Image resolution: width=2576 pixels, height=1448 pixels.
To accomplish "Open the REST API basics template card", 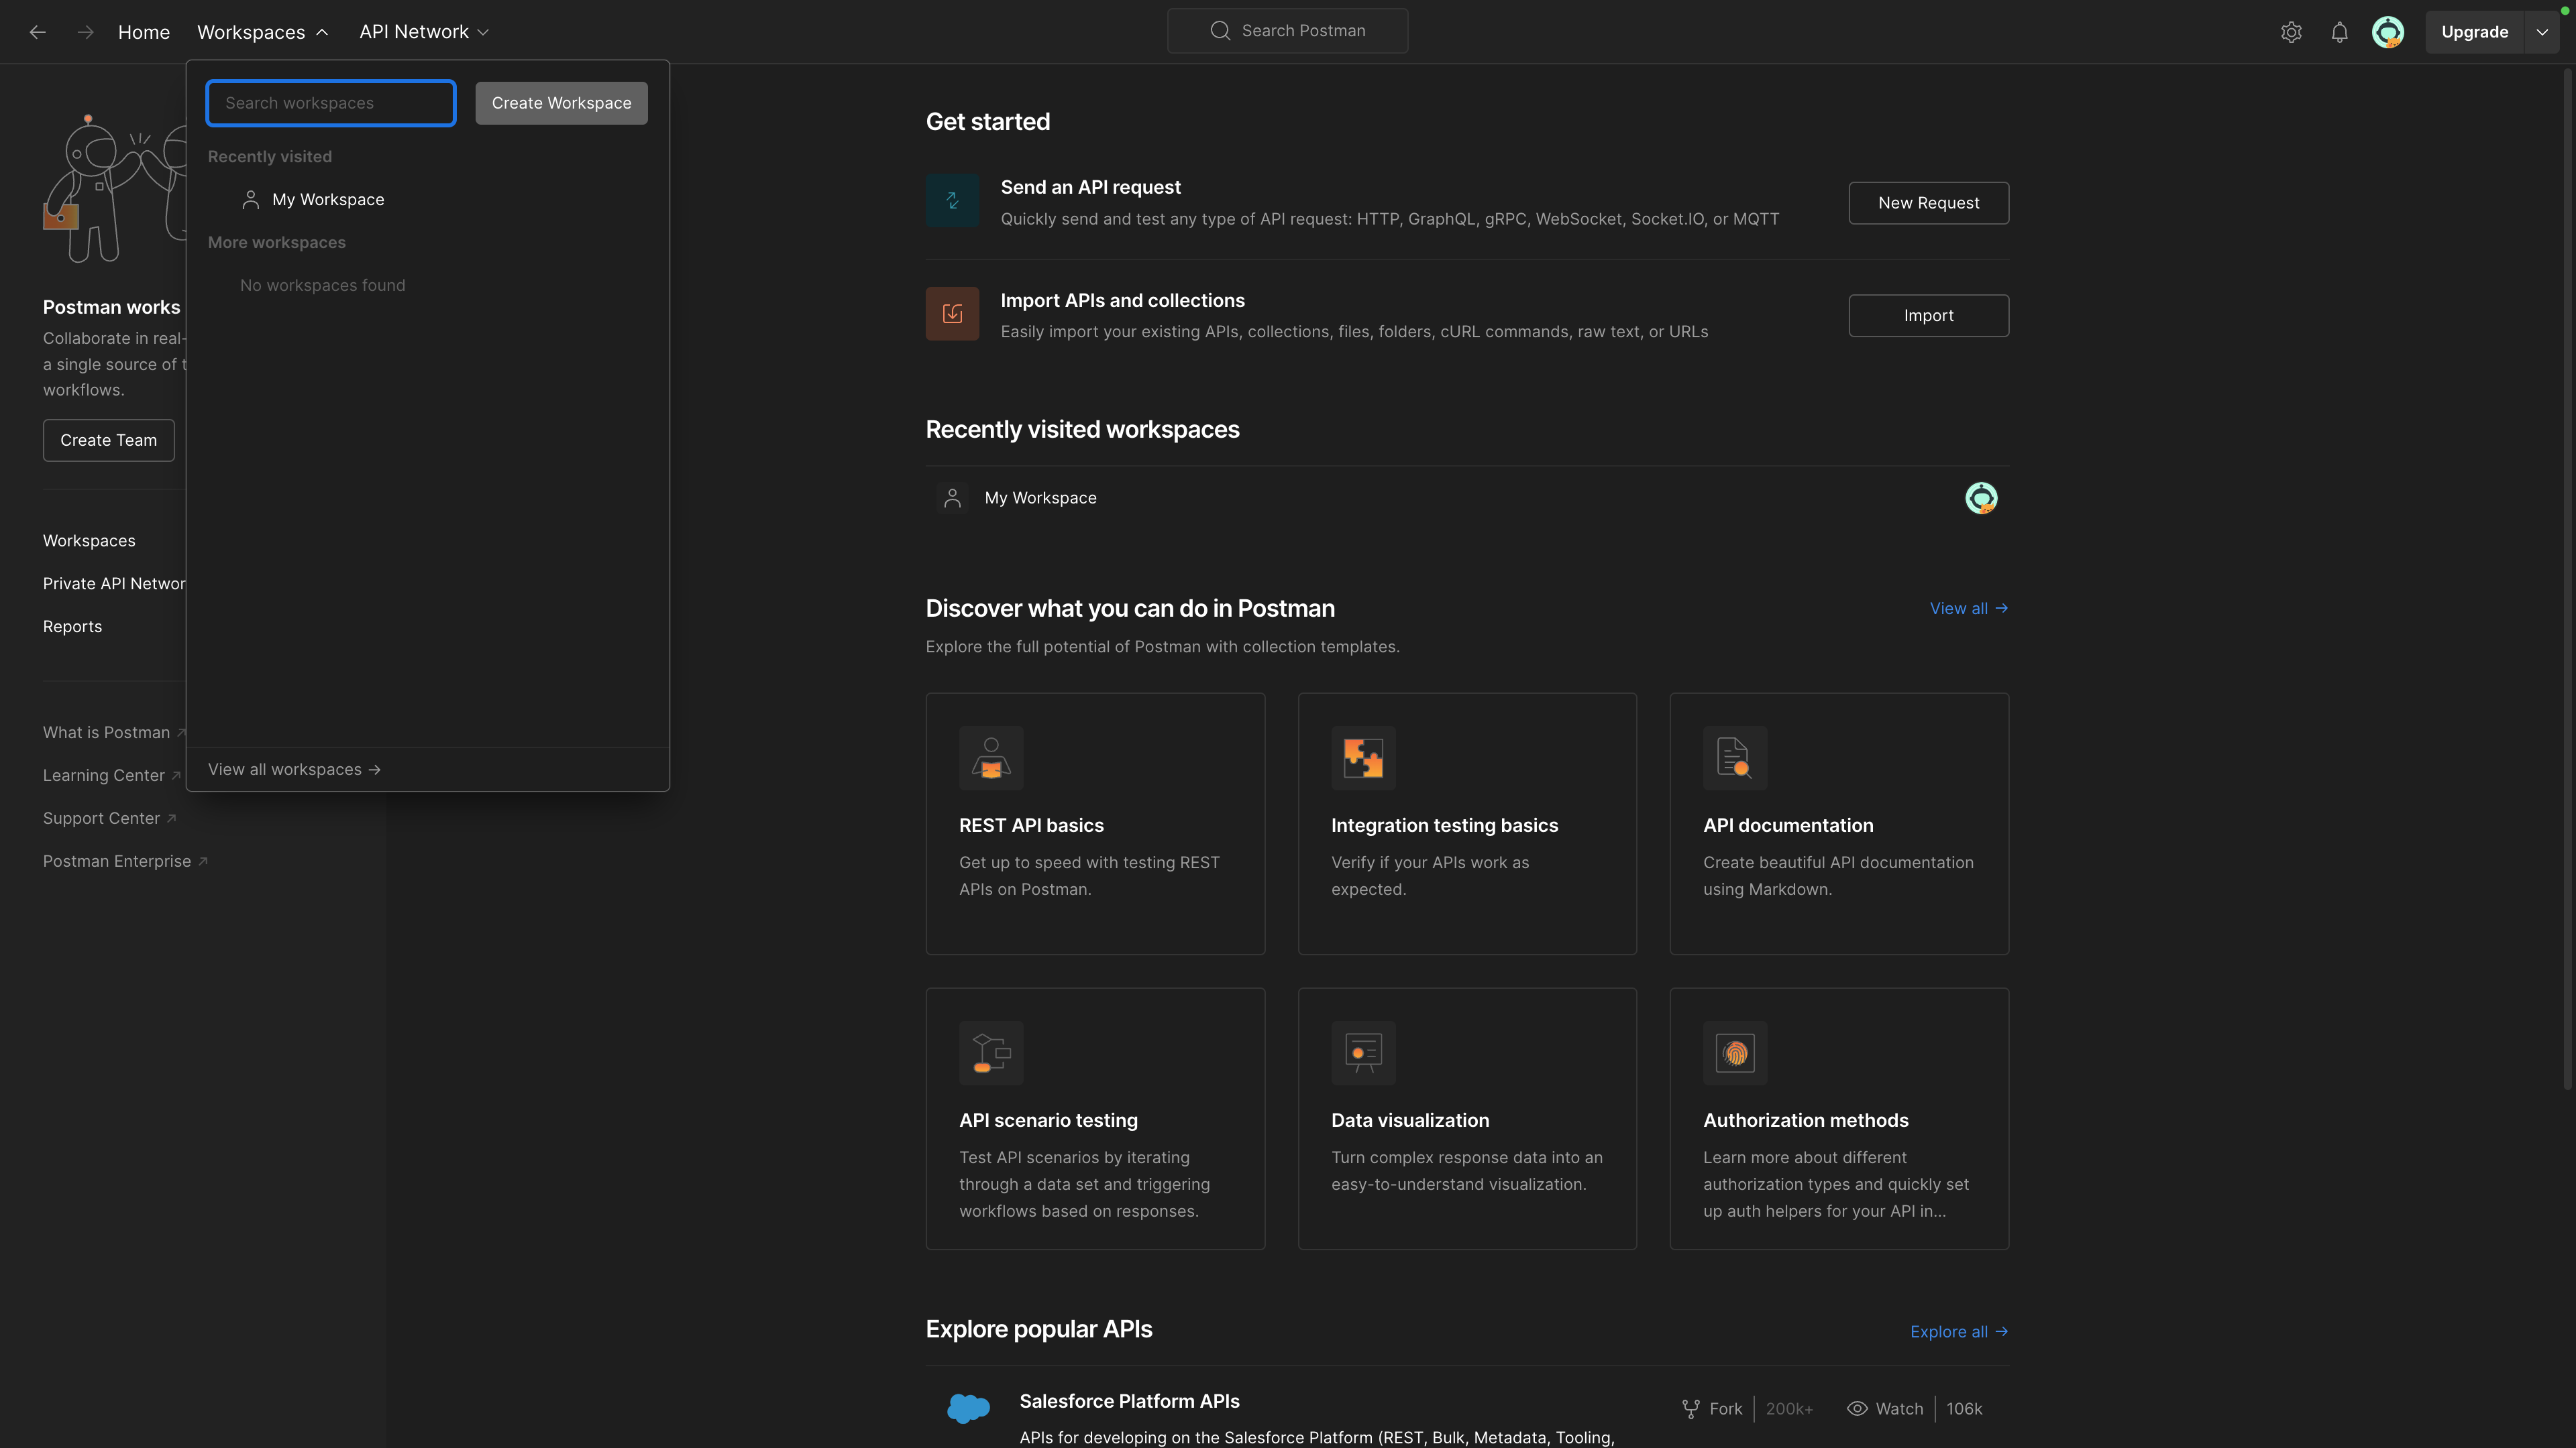I will point(1095,823).
